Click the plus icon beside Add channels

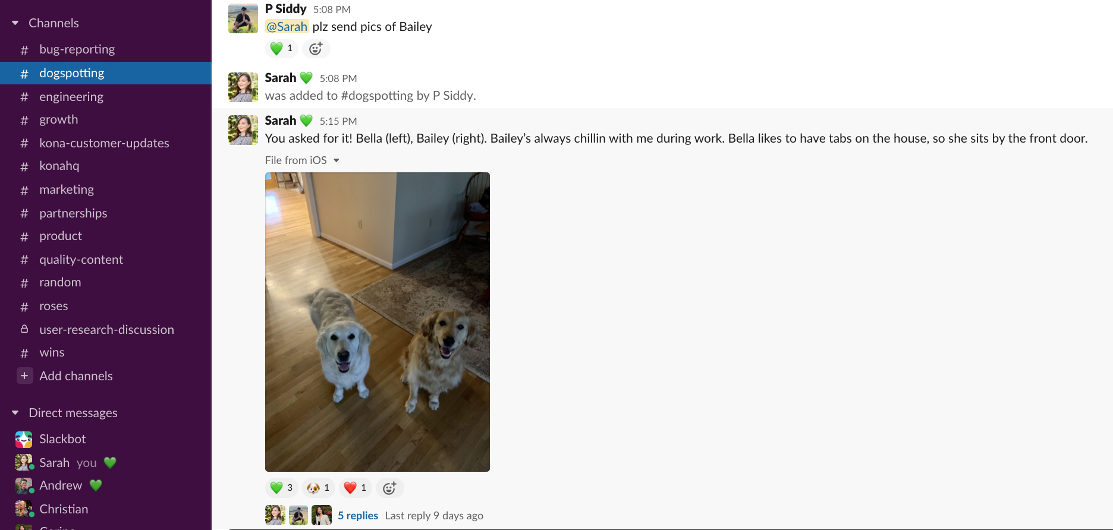click(24, 376)
